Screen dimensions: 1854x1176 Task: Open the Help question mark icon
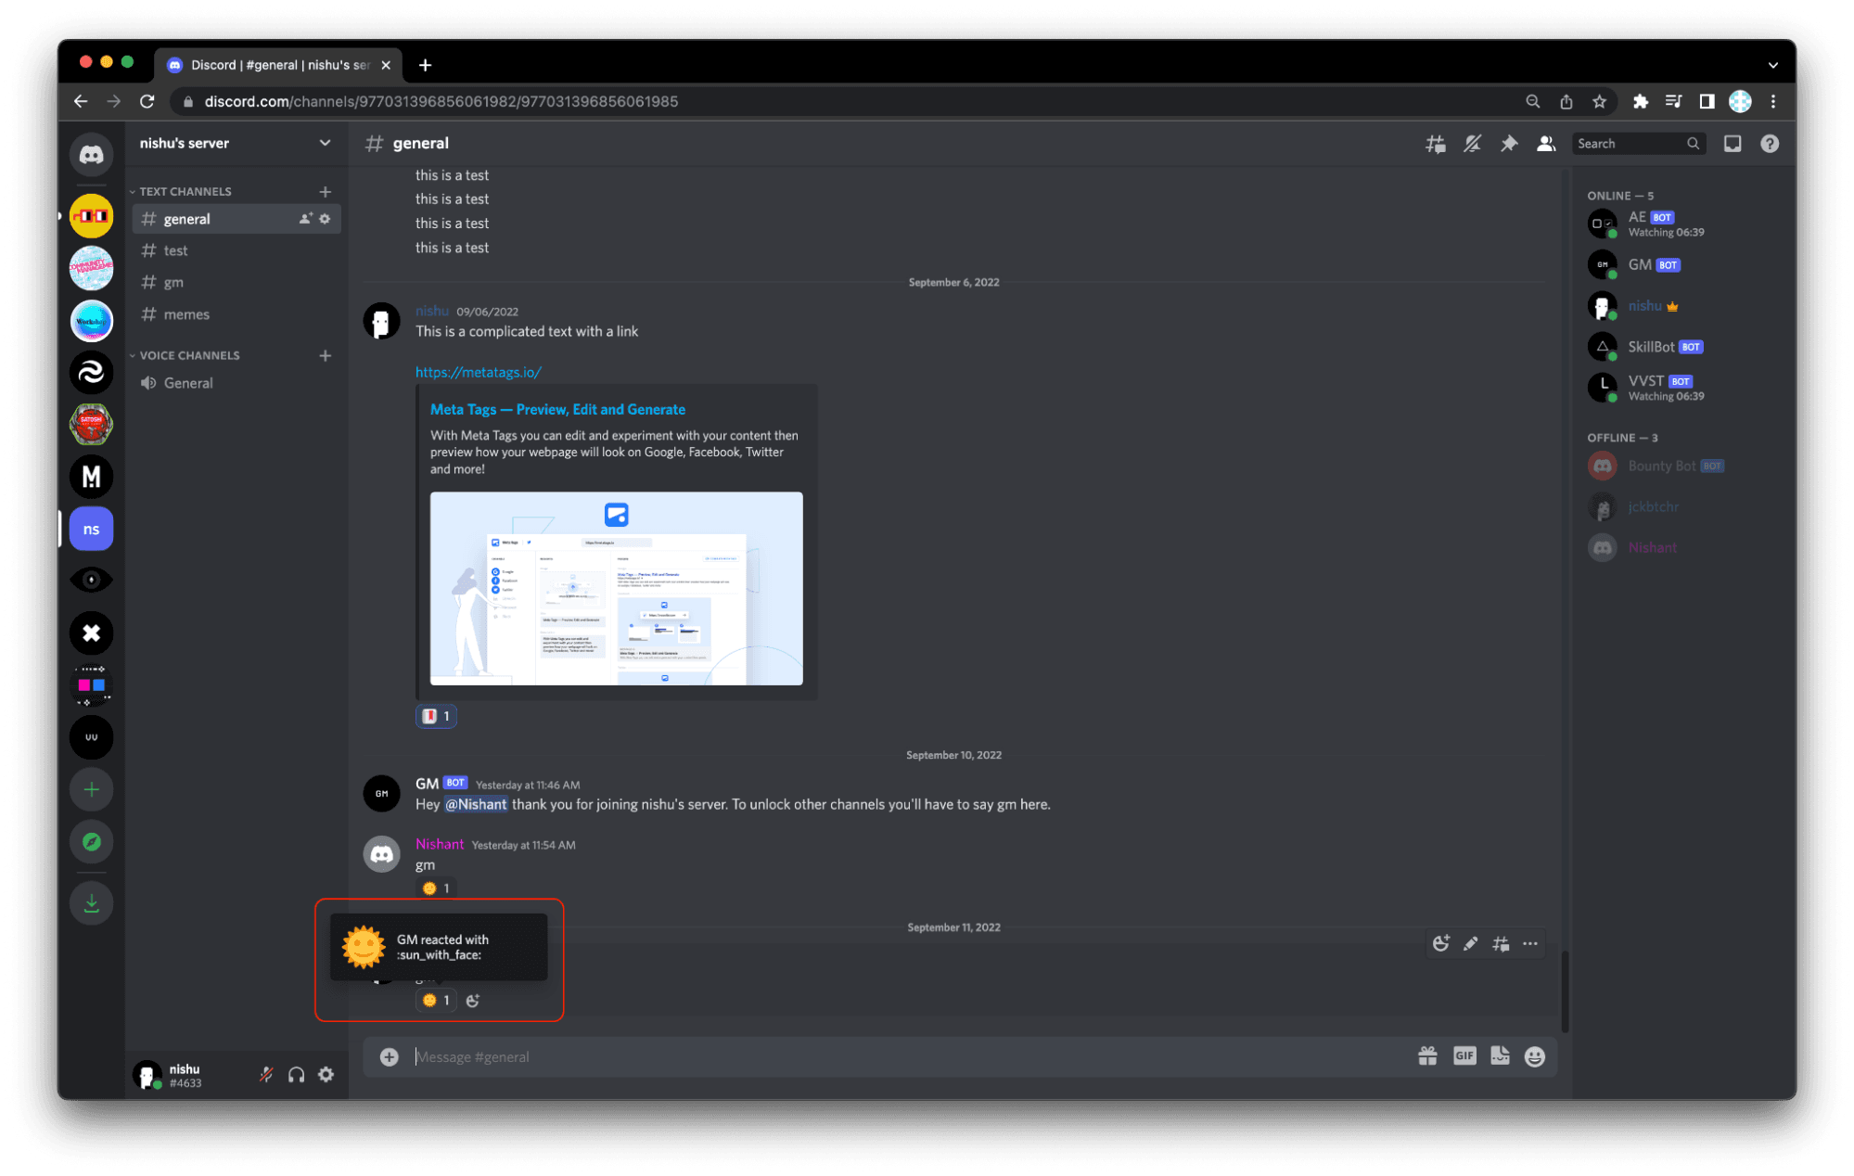1770,144
